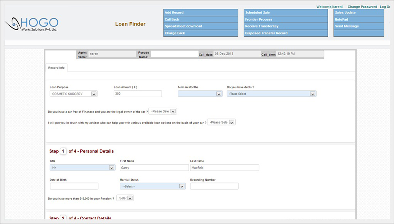Open the Loan Purpose dropdown
The width and height of the screenshot is (394, 224).
click(x=74, y=94)
